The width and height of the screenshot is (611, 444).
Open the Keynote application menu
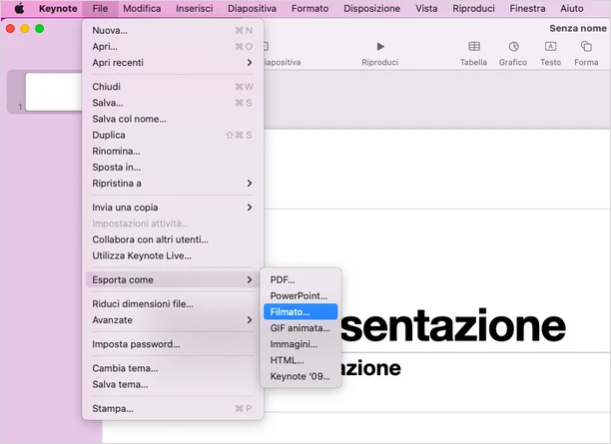(58, 8)
